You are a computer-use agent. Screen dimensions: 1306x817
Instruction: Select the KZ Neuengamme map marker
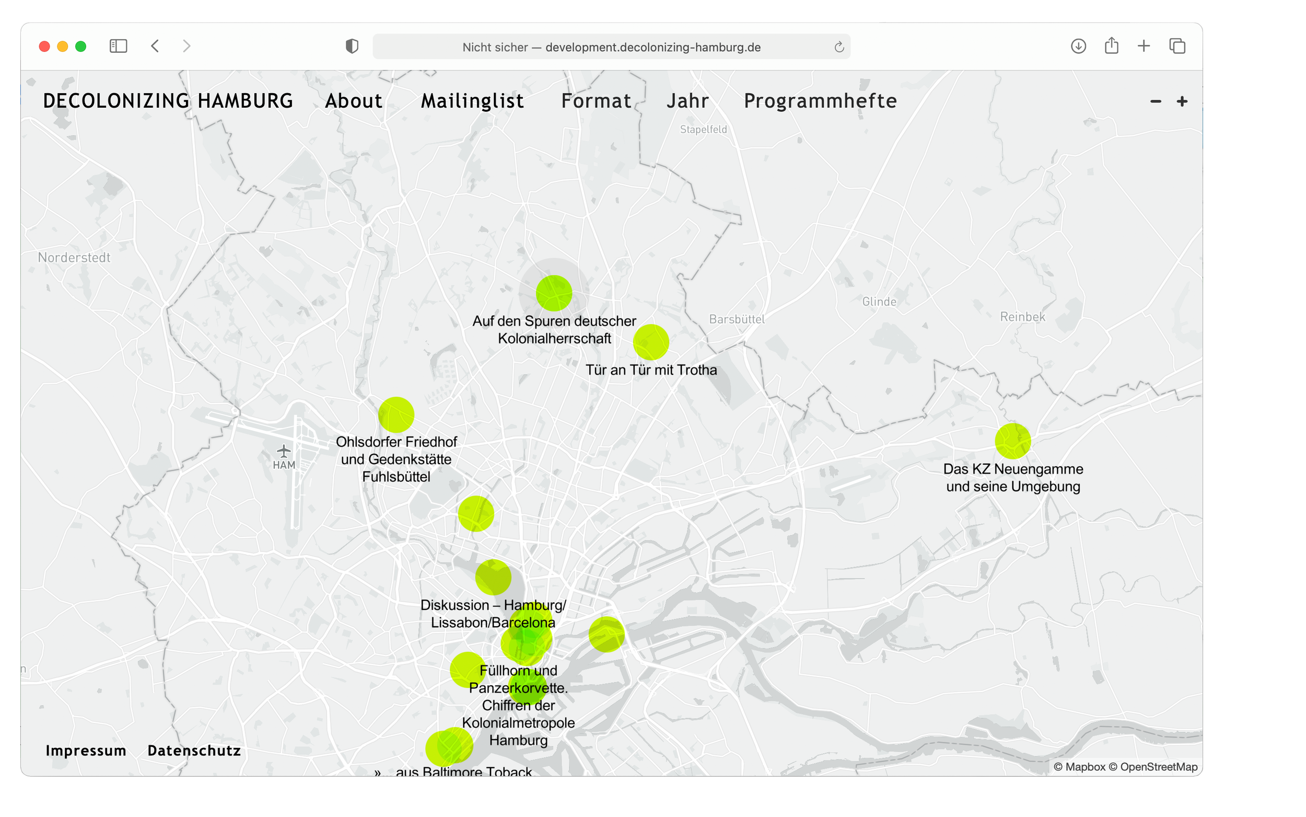[x=1012, y=441]
